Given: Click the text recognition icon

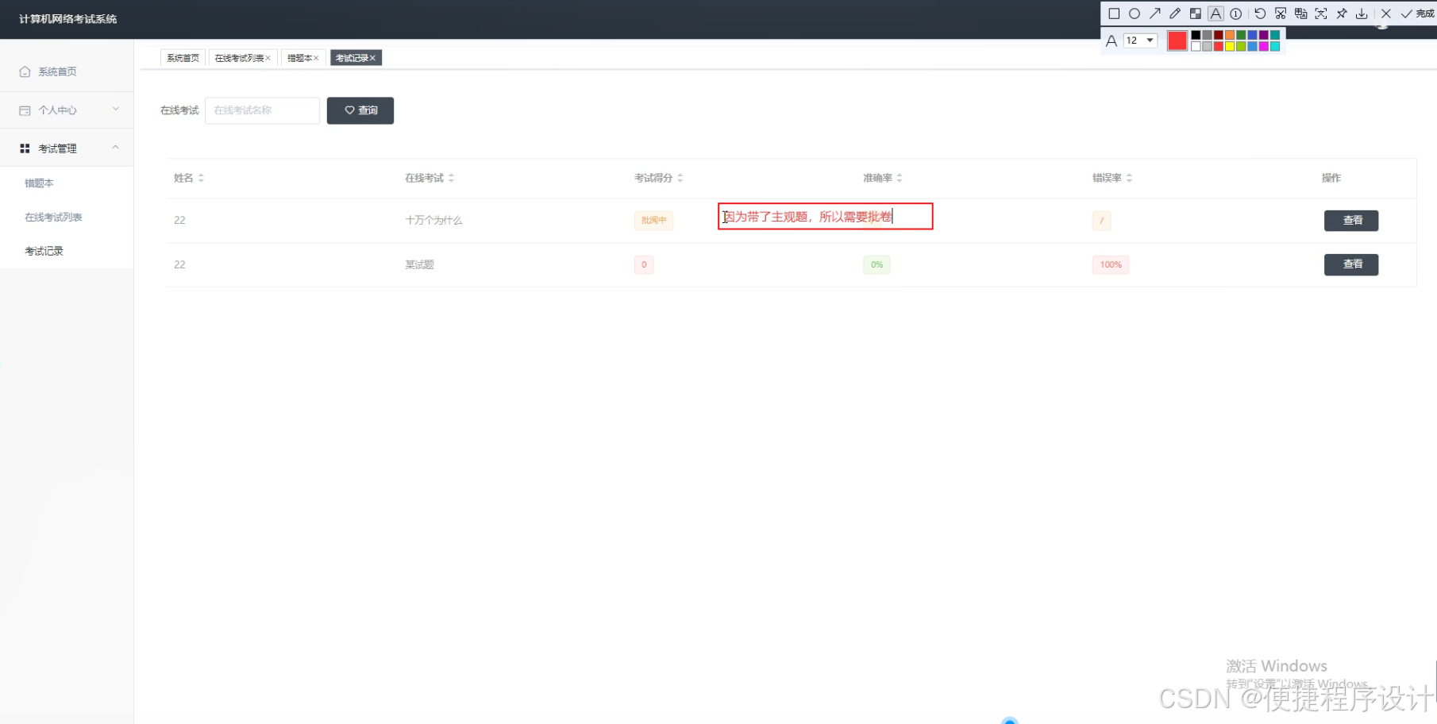Looking at the screenshot, I should 1321,13.
